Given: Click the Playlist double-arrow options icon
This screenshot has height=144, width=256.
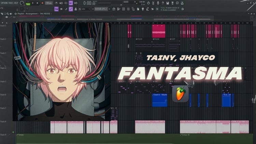Looking at the screenshot, I should 15,14.
